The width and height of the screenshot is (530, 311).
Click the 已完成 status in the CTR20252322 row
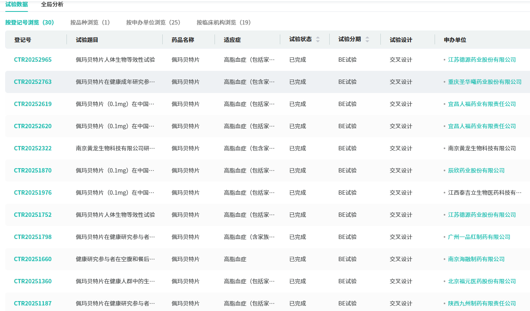298,148
